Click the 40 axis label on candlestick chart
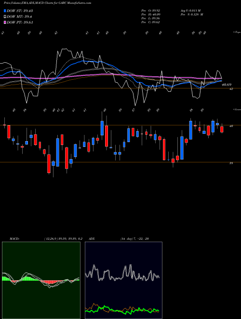241x319 pixels. pyautogui.click(x=231, y=126)
